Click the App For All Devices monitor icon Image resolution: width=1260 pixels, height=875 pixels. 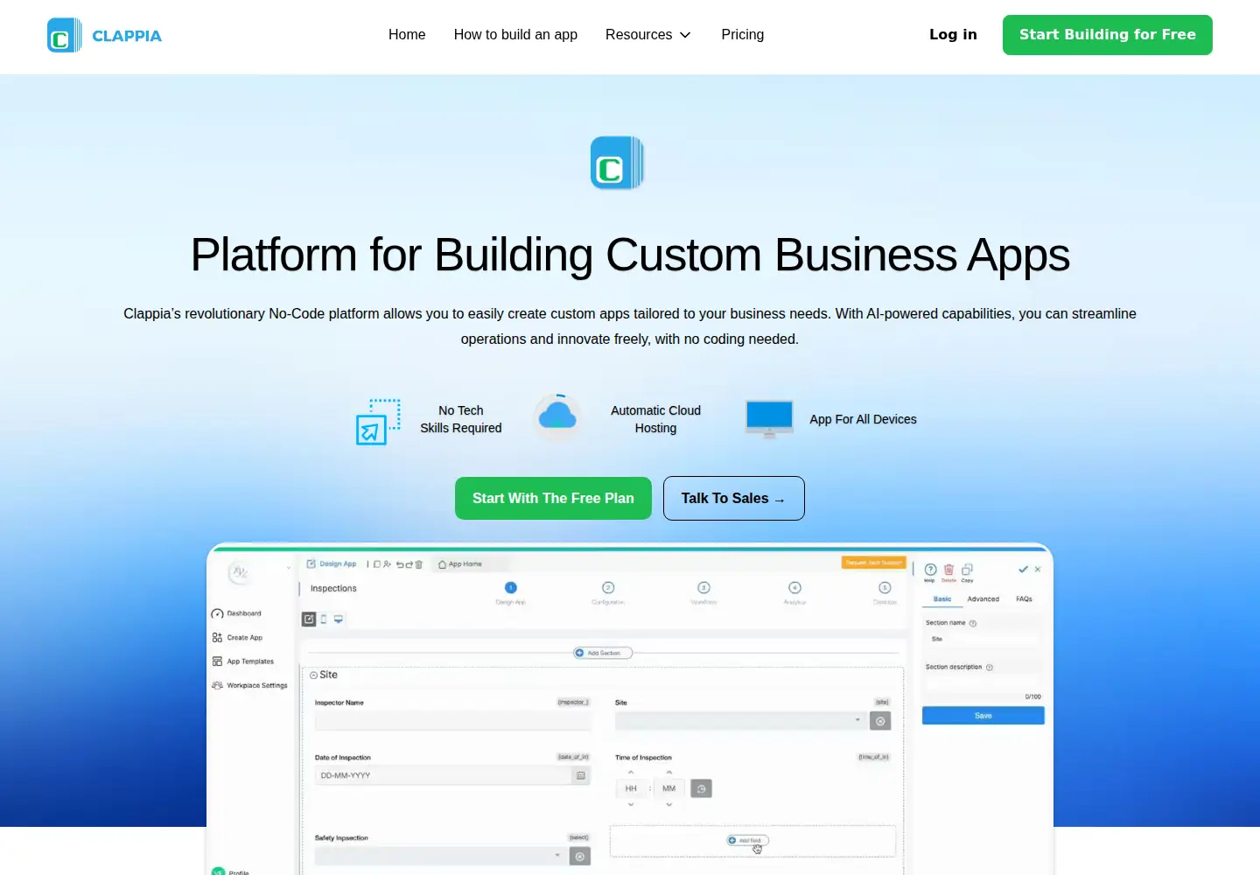tap(769, 419)
